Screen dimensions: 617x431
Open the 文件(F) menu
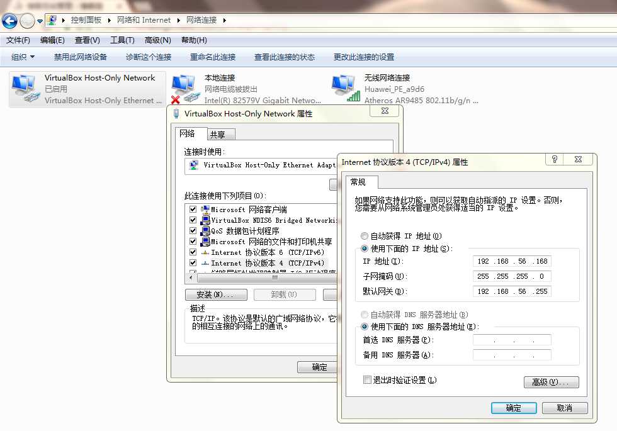tap(18, 40)
